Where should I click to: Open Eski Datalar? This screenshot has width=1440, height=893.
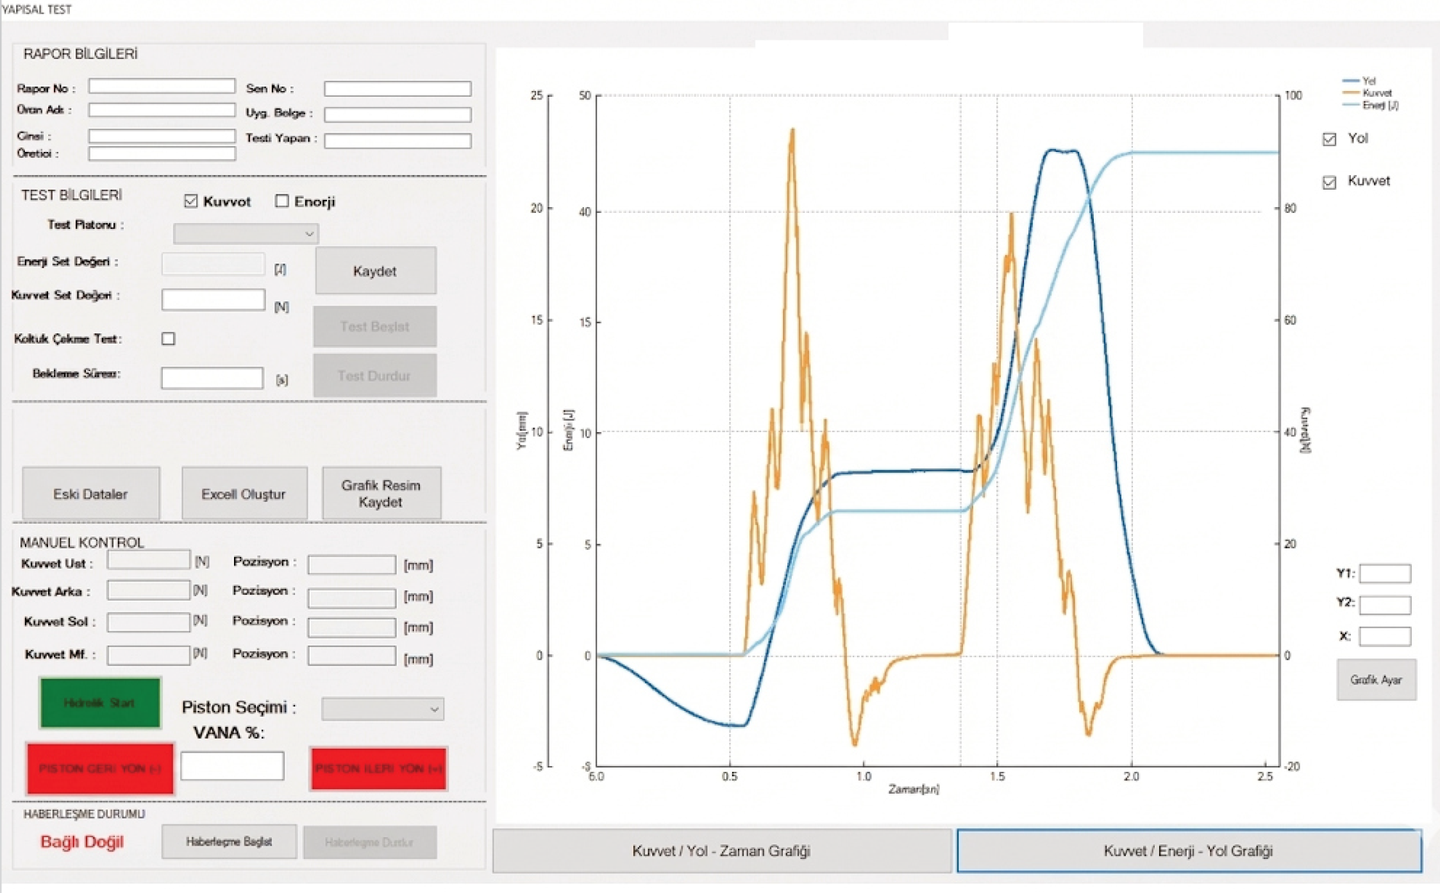click(90, 494)
